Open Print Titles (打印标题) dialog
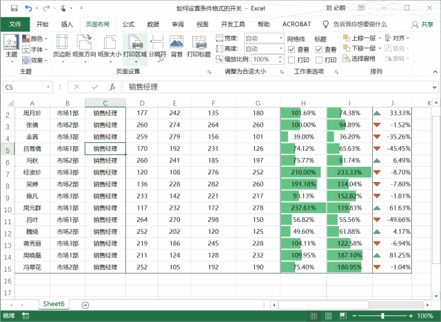 pos(199,46)
